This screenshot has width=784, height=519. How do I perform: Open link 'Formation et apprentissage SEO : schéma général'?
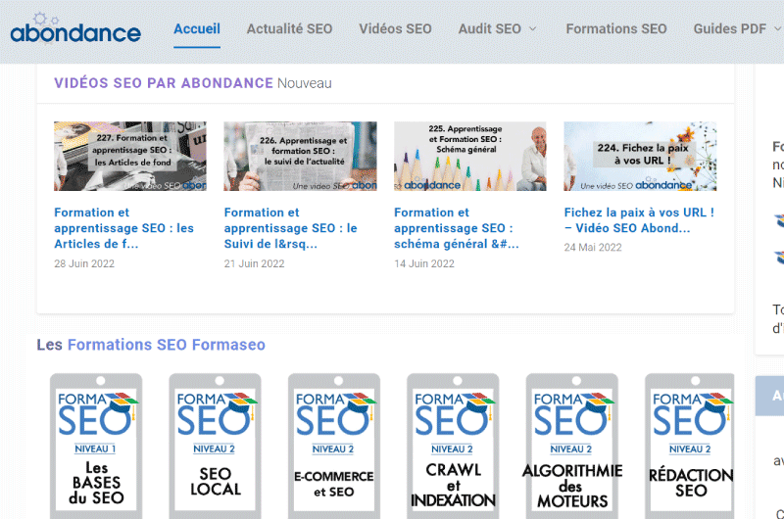[457, 228]
